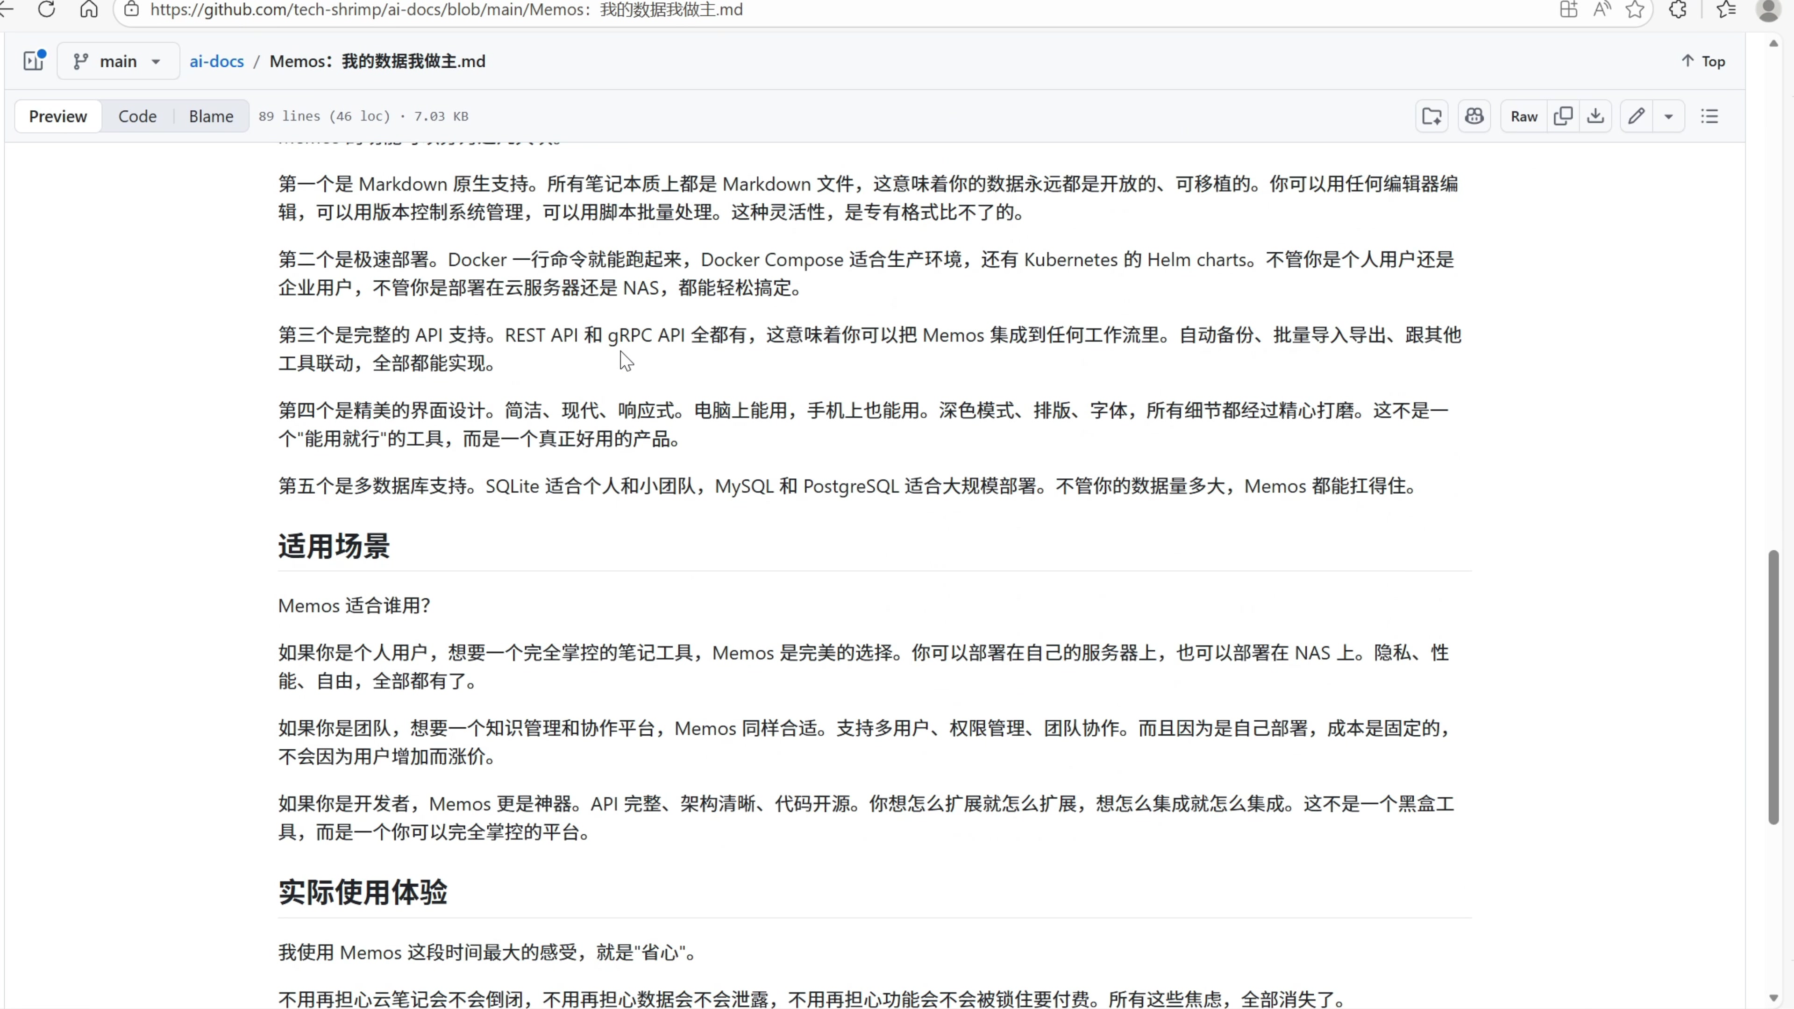Expand more edit options dropdown arrow
The width and height of the screenshot is (1794, 1009).
(1669, 116)
